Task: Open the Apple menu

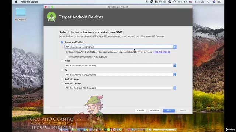Action: (x=16, y=2)
